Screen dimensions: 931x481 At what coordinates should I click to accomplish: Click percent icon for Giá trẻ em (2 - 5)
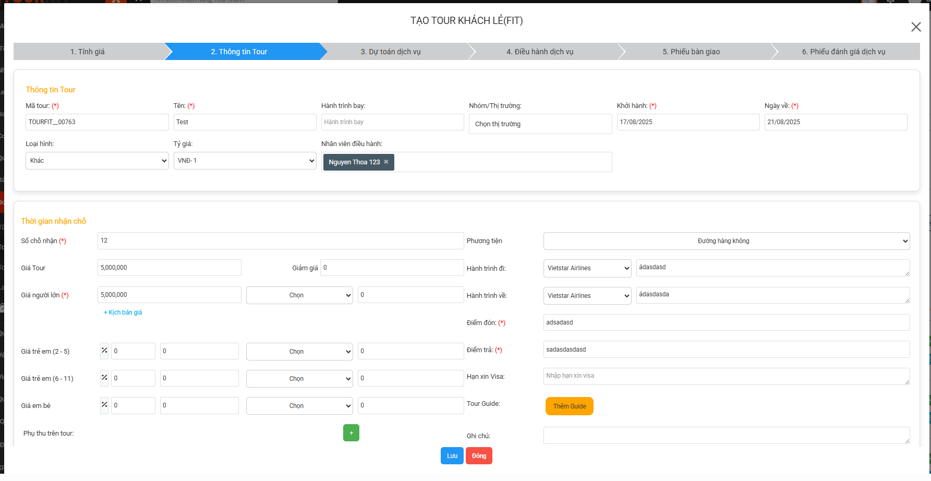tap(104, 351)
